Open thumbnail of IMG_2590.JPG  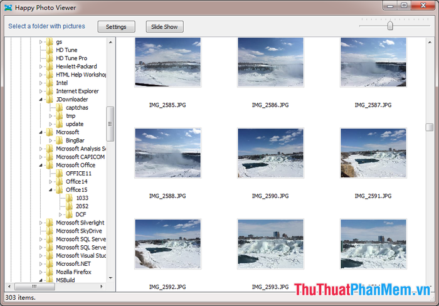click(x=270, y=153)
